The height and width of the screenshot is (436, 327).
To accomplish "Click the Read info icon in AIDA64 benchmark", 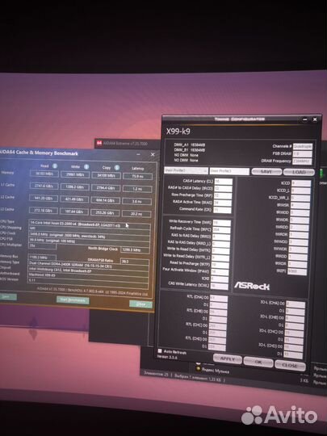I will (x=55, y=166).
